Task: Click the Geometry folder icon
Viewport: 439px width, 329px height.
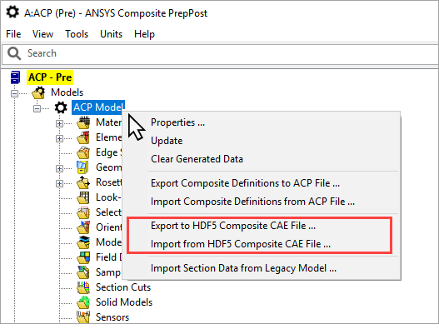Action: click(x=82, y=167)
